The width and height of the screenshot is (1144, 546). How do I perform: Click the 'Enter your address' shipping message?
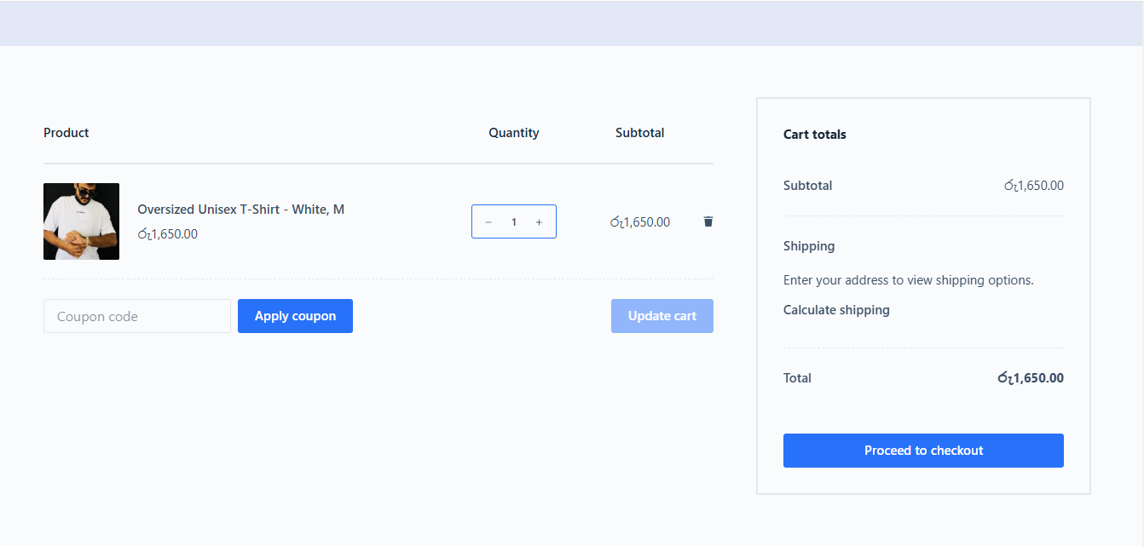click(908, 280)
